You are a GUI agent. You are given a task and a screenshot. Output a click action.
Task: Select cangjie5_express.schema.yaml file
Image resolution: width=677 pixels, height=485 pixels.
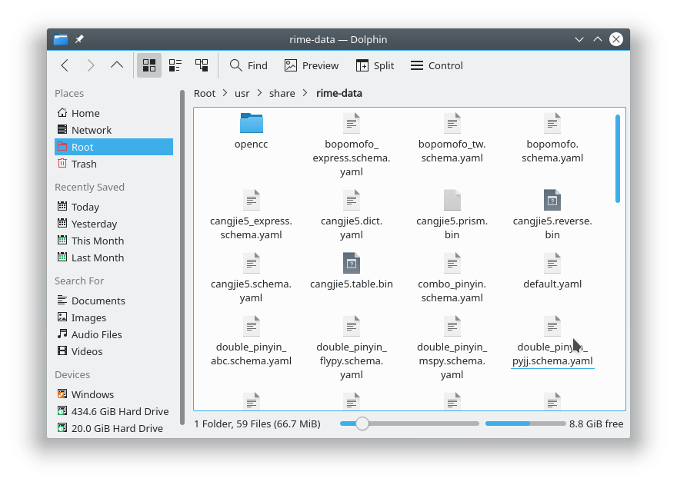pyautogui.click(x=252, y=215)
